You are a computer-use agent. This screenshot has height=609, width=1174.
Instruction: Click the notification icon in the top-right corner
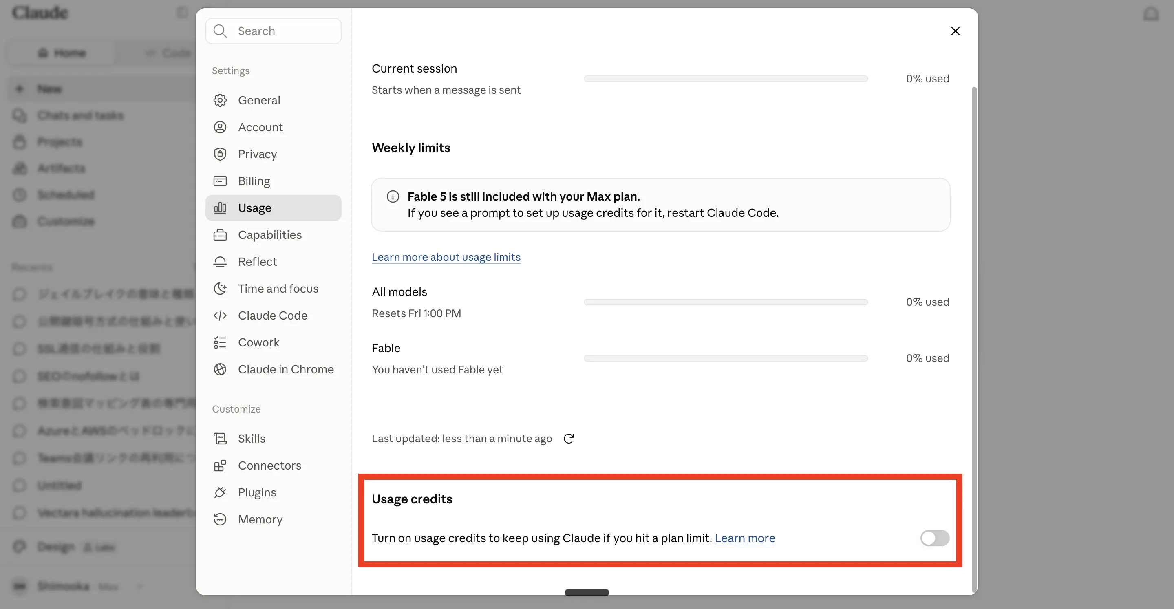(1151, 14)
